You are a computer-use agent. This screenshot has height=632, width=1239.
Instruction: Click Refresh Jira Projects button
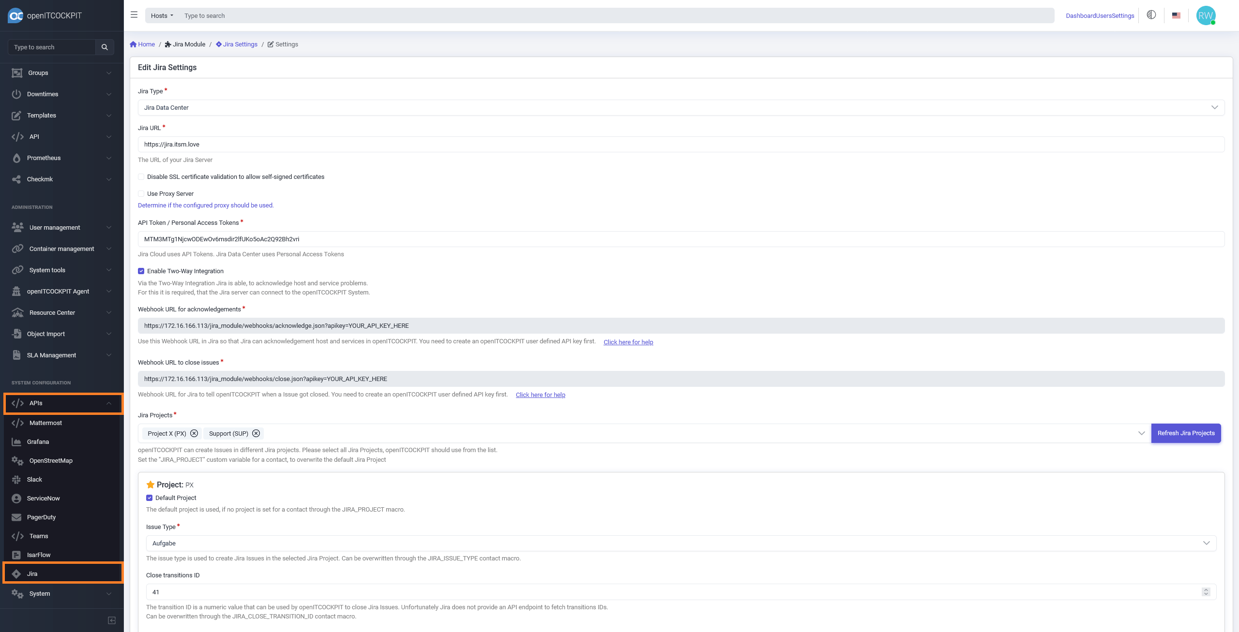click(1186, 433)
